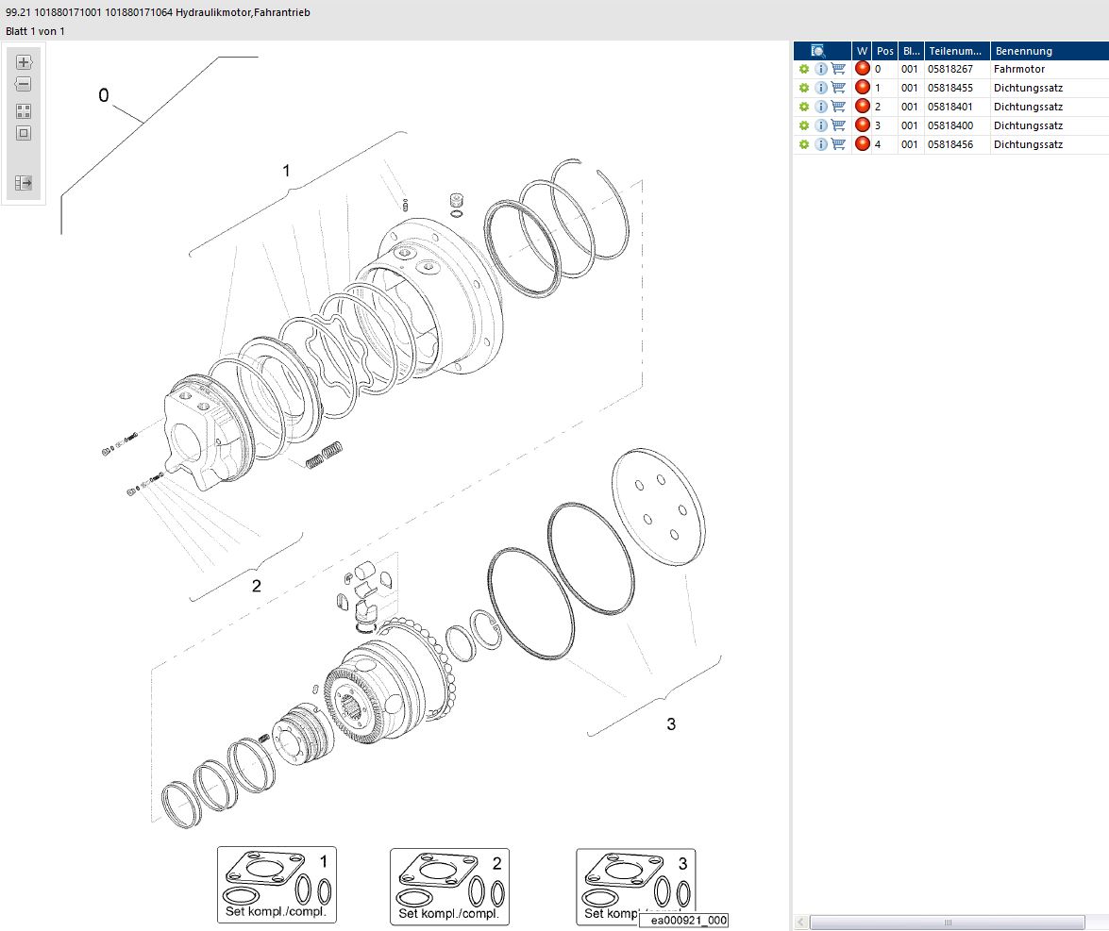This screenshot has height=931, width=1109.
Task: Click red status dot for position 0
Action: 862,69
